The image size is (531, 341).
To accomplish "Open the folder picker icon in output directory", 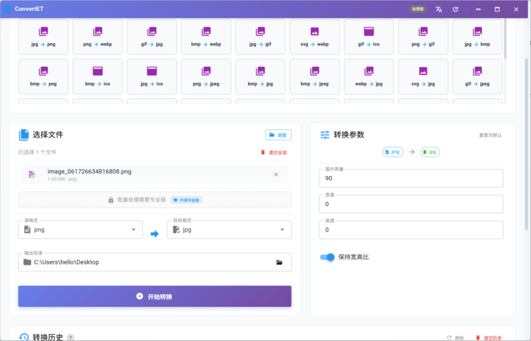I will (279, 262).
